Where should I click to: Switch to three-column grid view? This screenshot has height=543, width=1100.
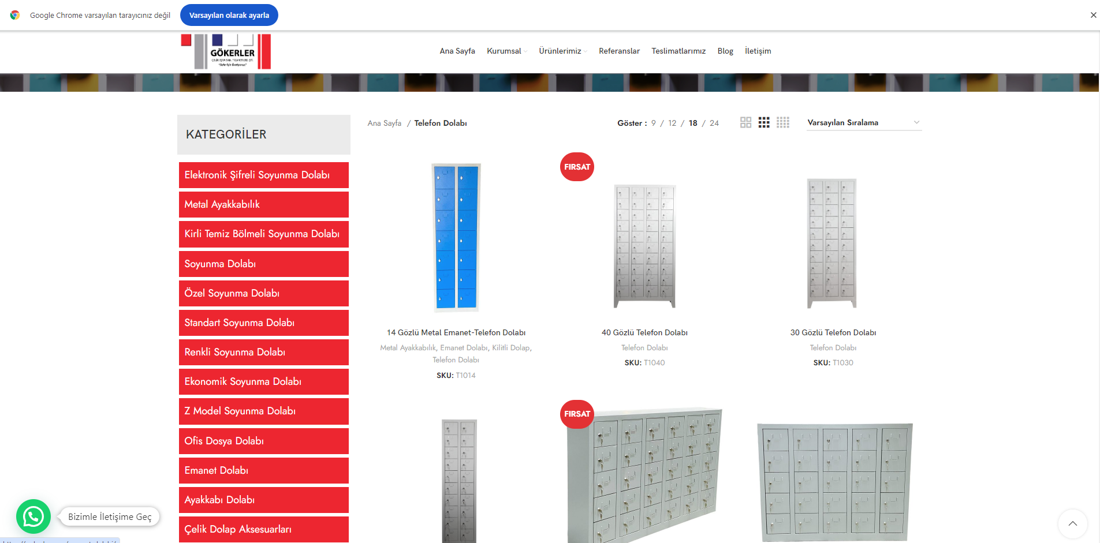(x=764, y=122)
